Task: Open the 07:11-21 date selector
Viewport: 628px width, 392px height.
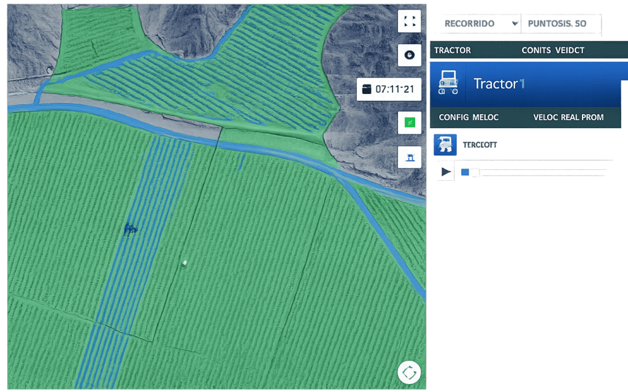Action: (389, 89)
